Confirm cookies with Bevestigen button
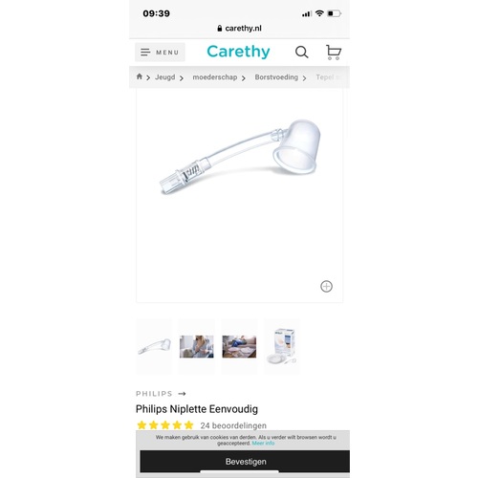The height and width of the screenshot is (478, 478). coord(245,462)
